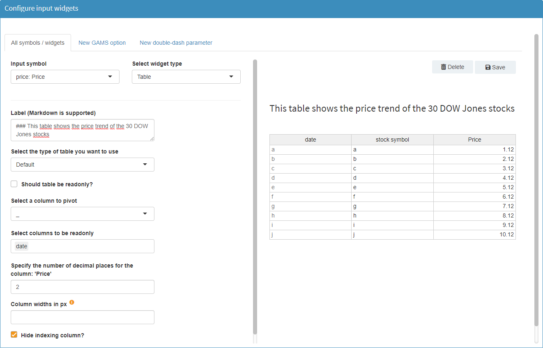Enable 'Should table be readonly?' checkbox
The width and height of the screenshot is (543, 348).
(14, 184)
